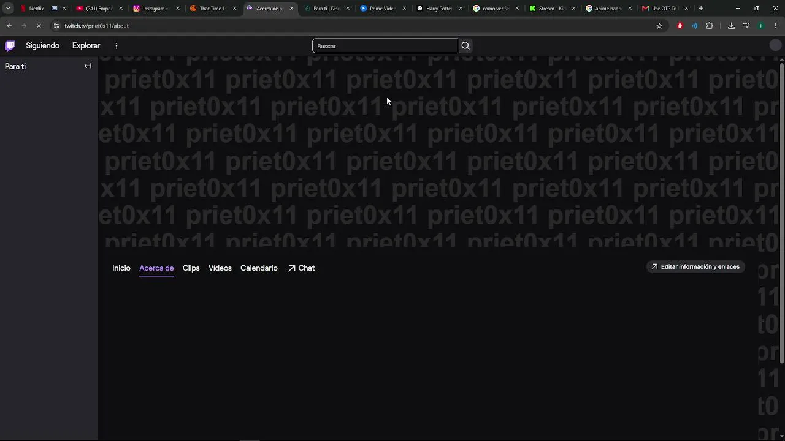
Task: Open the Twitch more options menu
Action: pyautogui.click(x=117, y=46)
